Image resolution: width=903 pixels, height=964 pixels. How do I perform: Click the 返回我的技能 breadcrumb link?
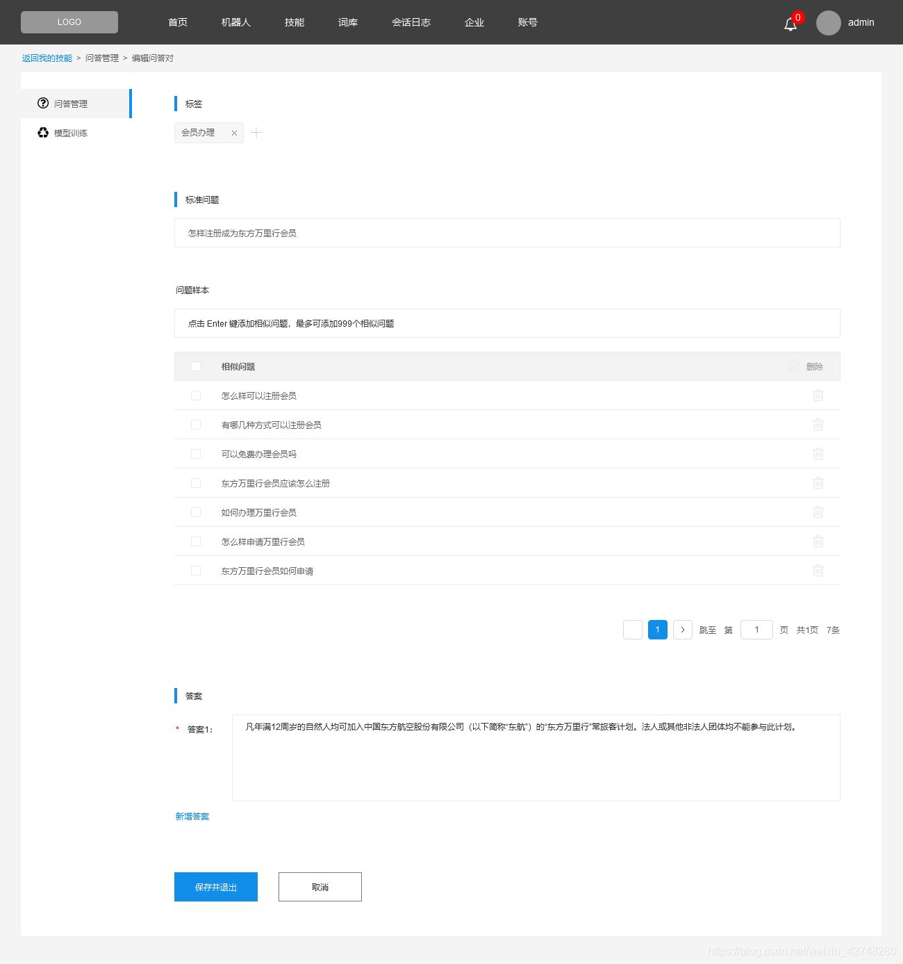tap(47, 58)
